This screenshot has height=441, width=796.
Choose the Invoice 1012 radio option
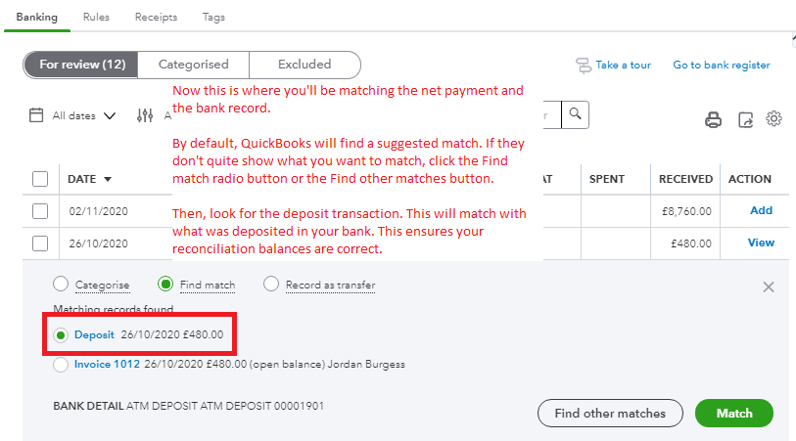(61, 365)
